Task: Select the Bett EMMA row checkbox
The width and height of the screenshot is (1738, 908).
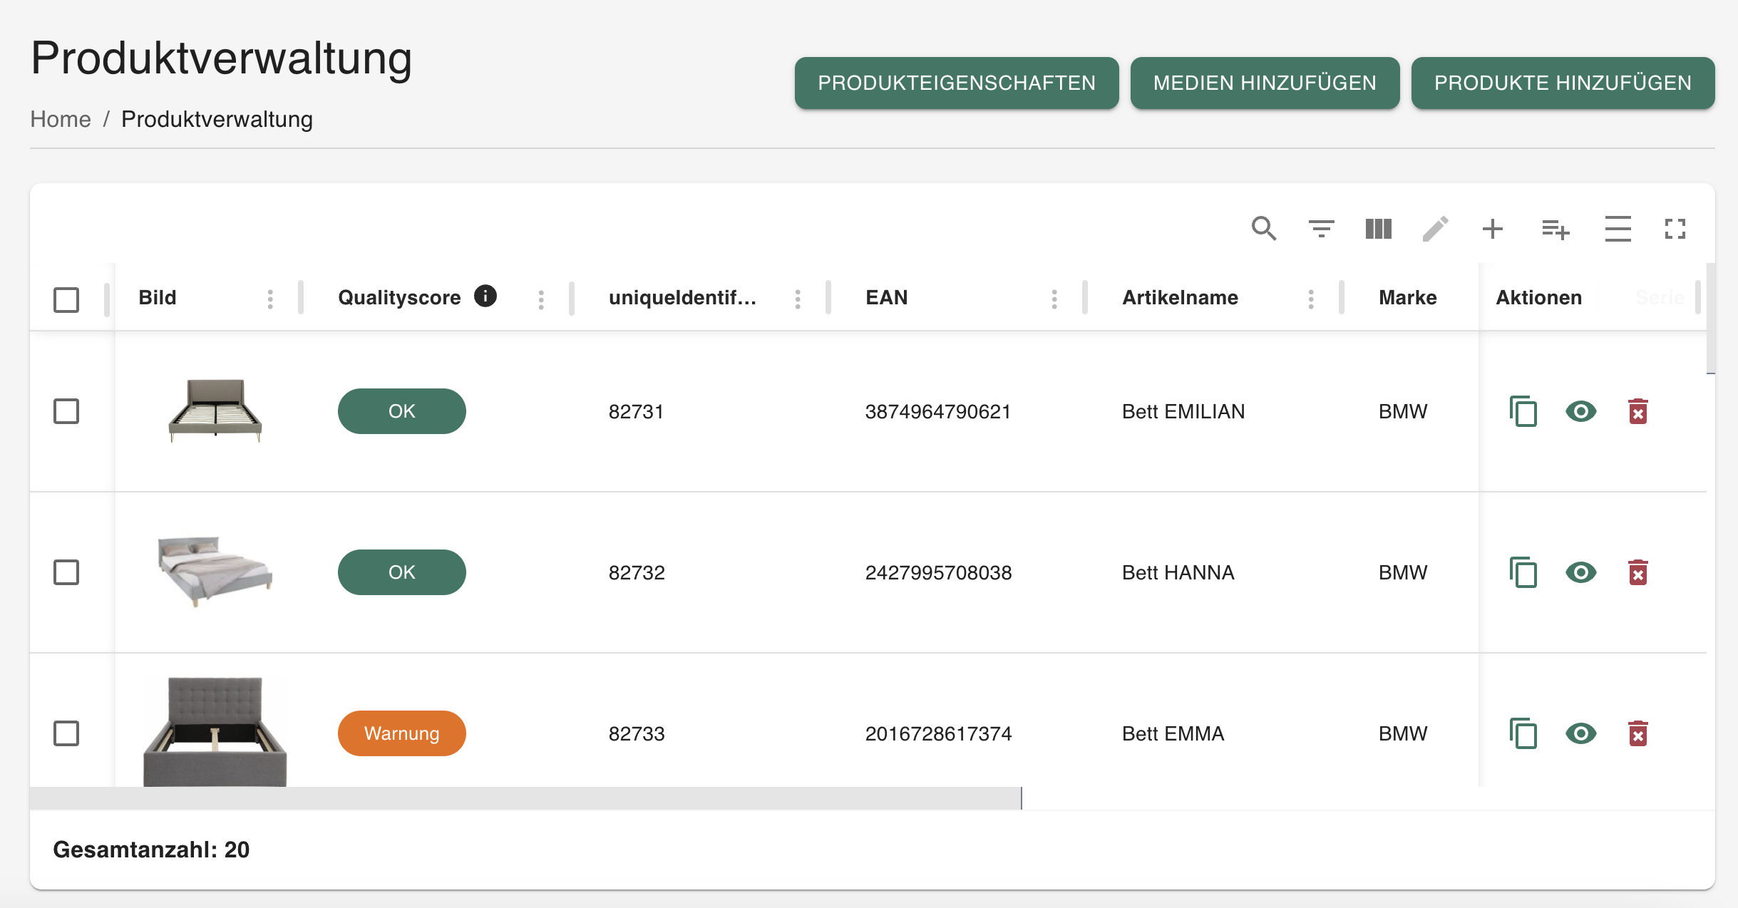Action: click(66, 733)
